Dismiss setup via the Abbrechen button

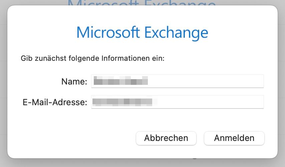[x=166, y=138]
